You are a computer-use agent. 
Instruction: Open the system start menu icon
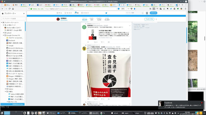pyautogui.click(x=2, y=113)
